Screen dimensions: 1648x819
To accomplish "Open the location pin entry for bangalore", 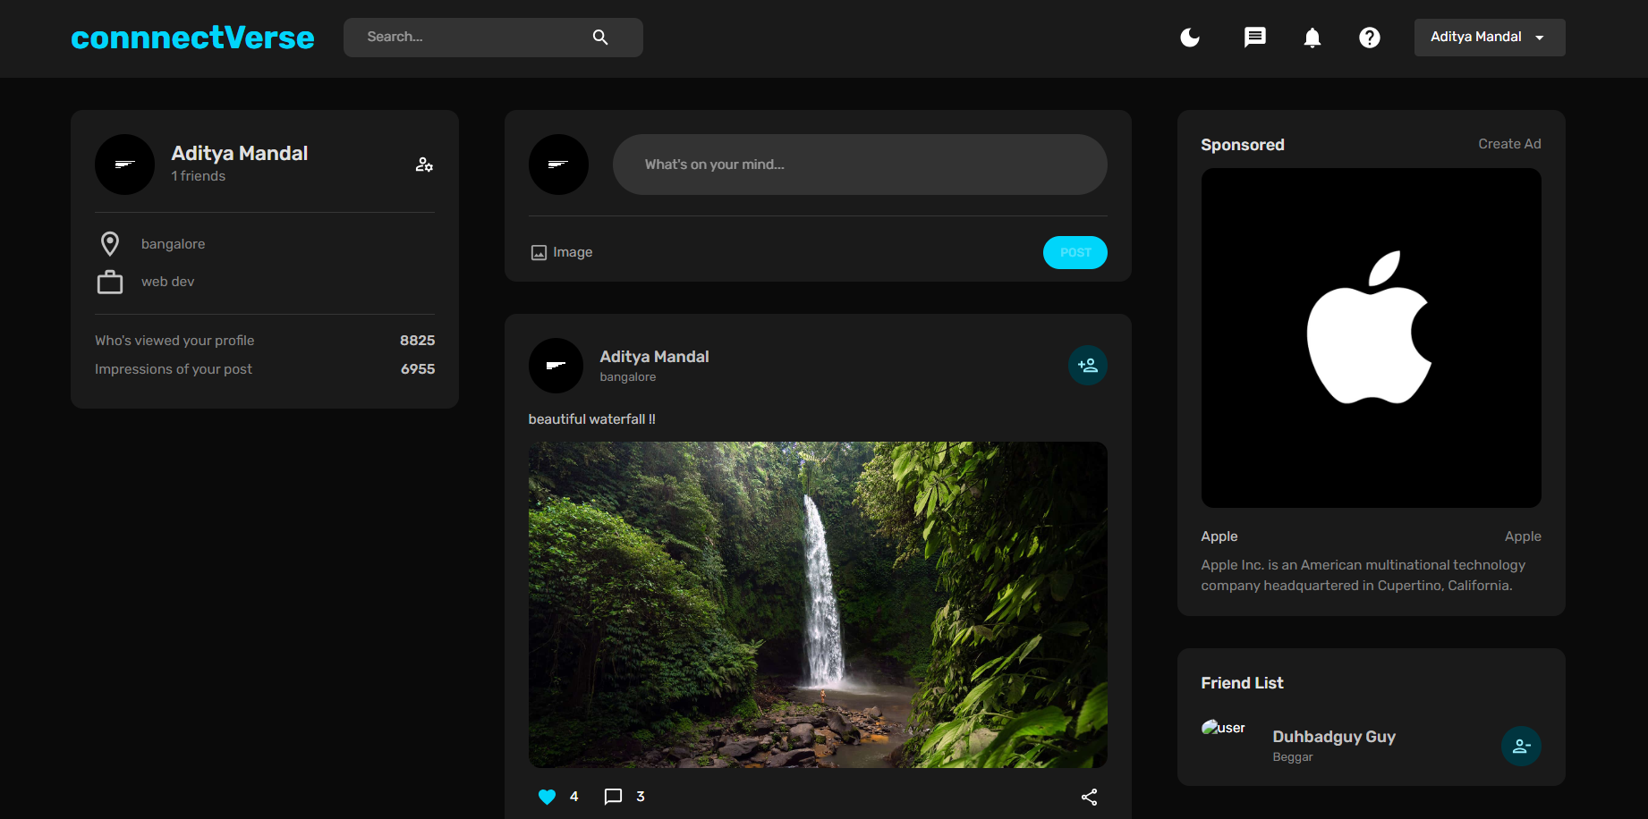I will (110, 243).
